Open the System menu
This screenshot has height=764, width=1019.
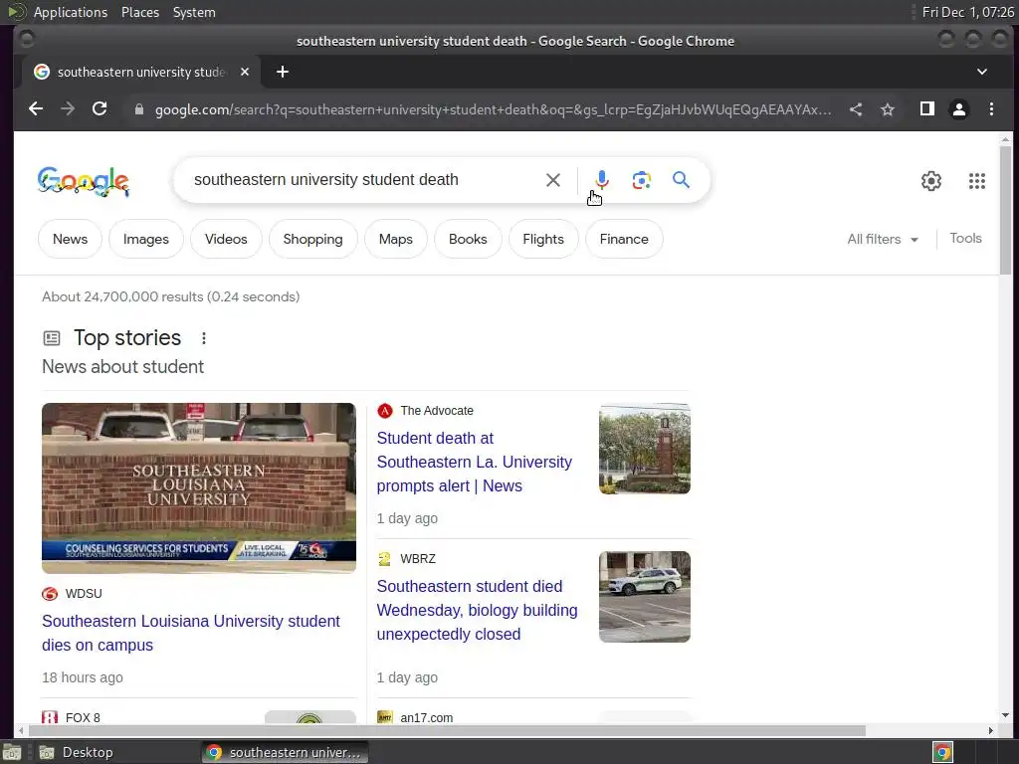[194, 12]
